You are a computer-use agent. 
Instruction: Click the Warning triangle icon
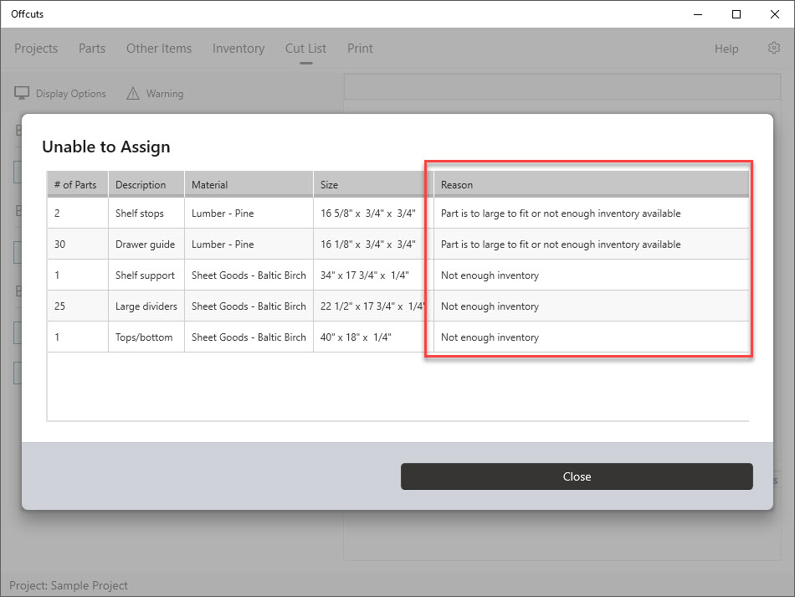pos(133,93)
